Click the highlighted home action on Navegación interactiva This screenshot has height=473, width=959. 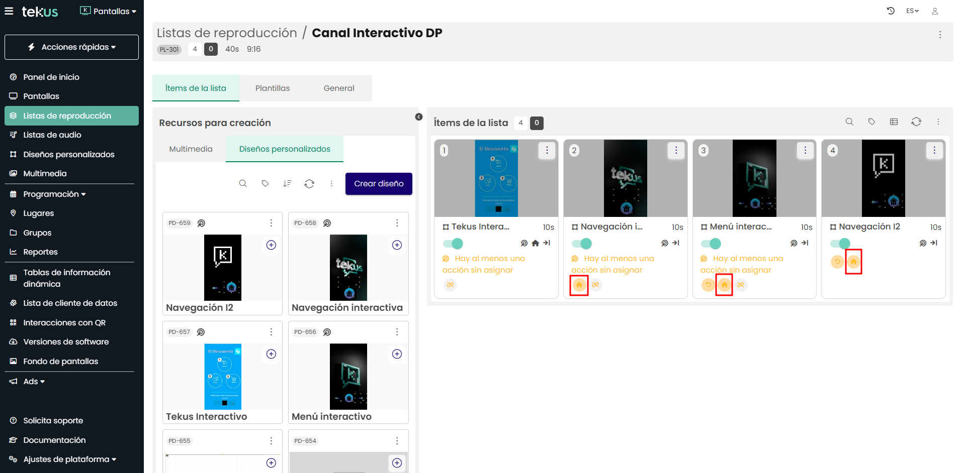point(579,285)
